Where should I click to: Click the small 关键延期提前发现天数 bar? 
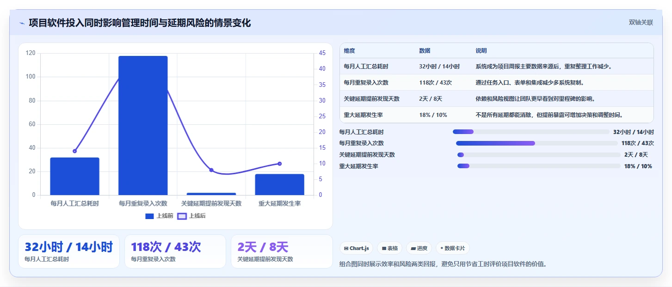211,194
